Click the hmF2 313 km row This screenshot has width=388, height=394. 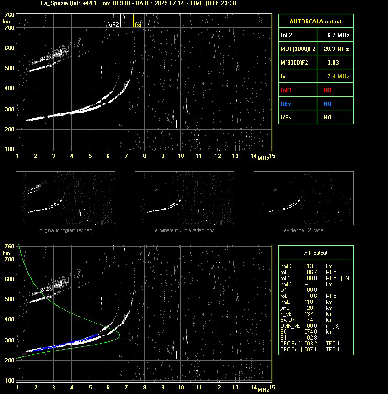307,266
